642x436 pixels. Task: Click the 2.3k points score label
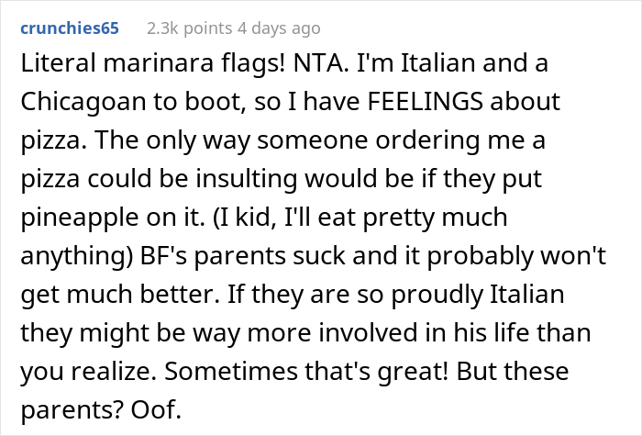tap(190, 28)
